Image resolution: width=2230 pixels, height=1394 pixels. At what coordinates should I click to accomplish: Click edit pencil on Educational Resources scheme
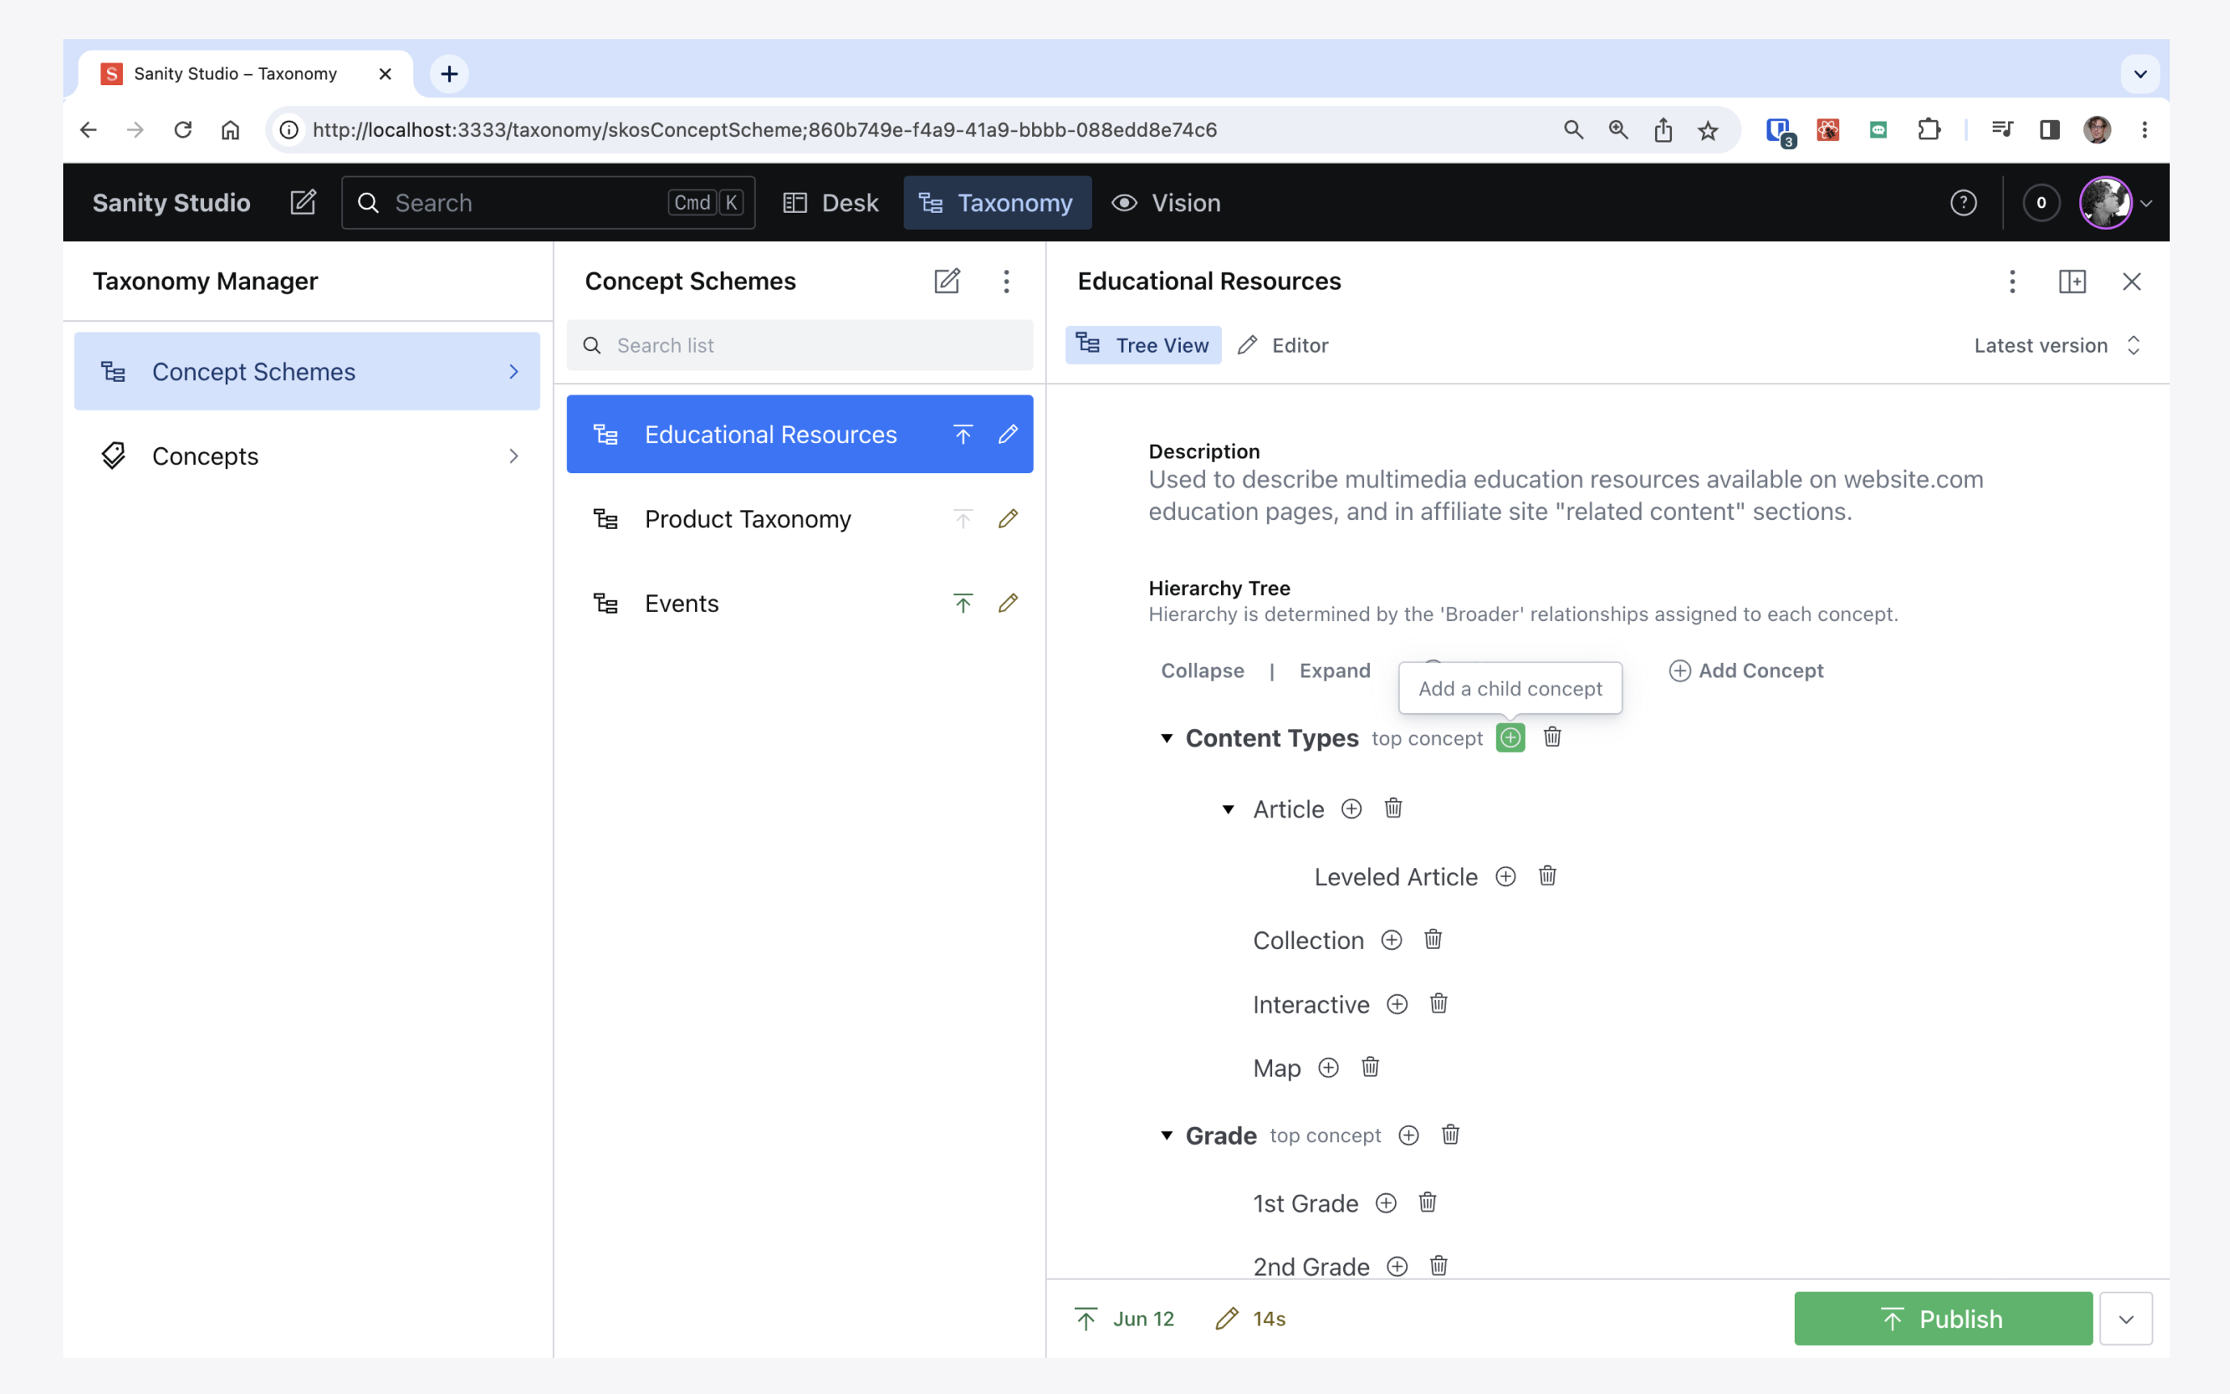click(1008, 434)
